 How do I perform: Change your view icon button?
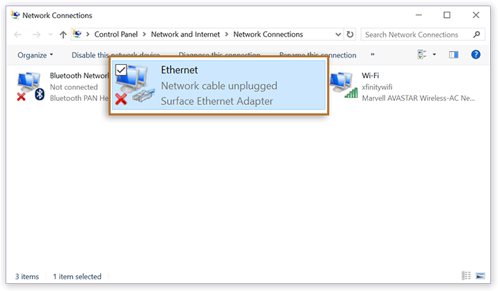click(x=422, y=55)
